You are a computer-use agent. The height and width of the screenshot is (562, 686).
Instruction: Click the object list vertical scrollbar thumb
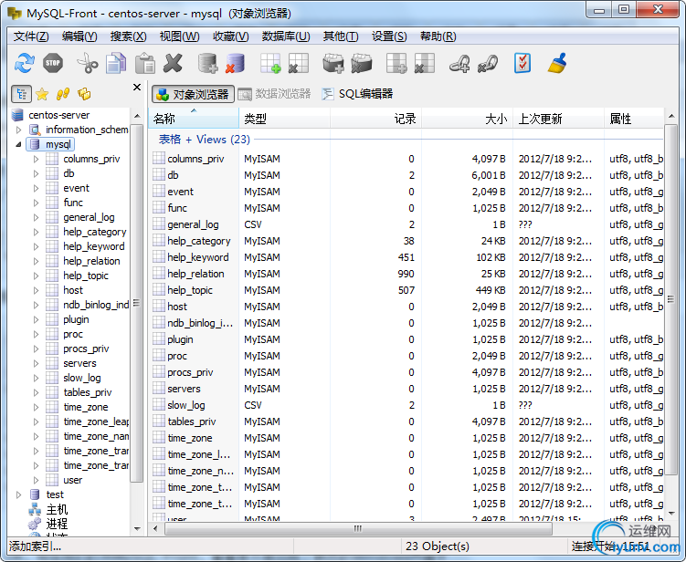pos(670,299)
